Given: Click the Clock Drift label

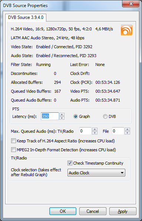Looking at the screenshot, I should coord(80,73).
